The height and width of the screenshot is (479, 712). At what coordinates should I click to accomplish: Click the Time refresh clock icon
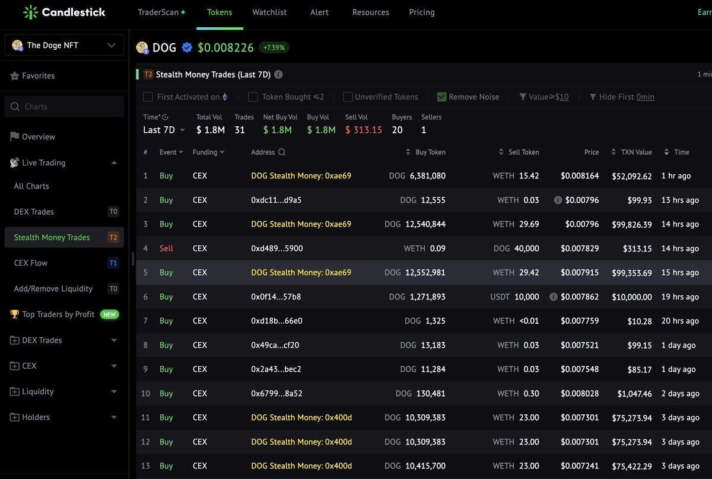pyautogui.click(x=165, y=117)
